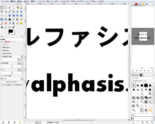Select the Measure compass tool
The image size is (155, 124).
(x=17, y=12)
